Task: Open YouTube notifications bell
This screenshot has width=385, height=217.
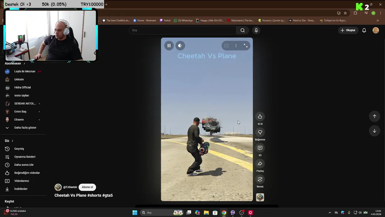Action: [364, 30]
